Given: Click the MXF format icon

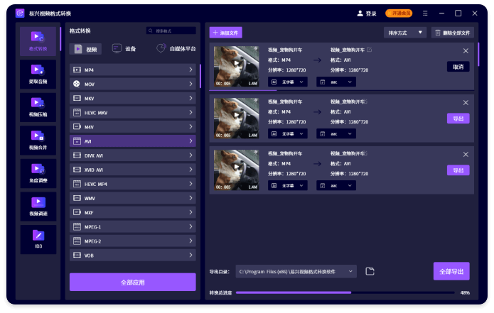Looking at the screenshot, I should 77,212.
